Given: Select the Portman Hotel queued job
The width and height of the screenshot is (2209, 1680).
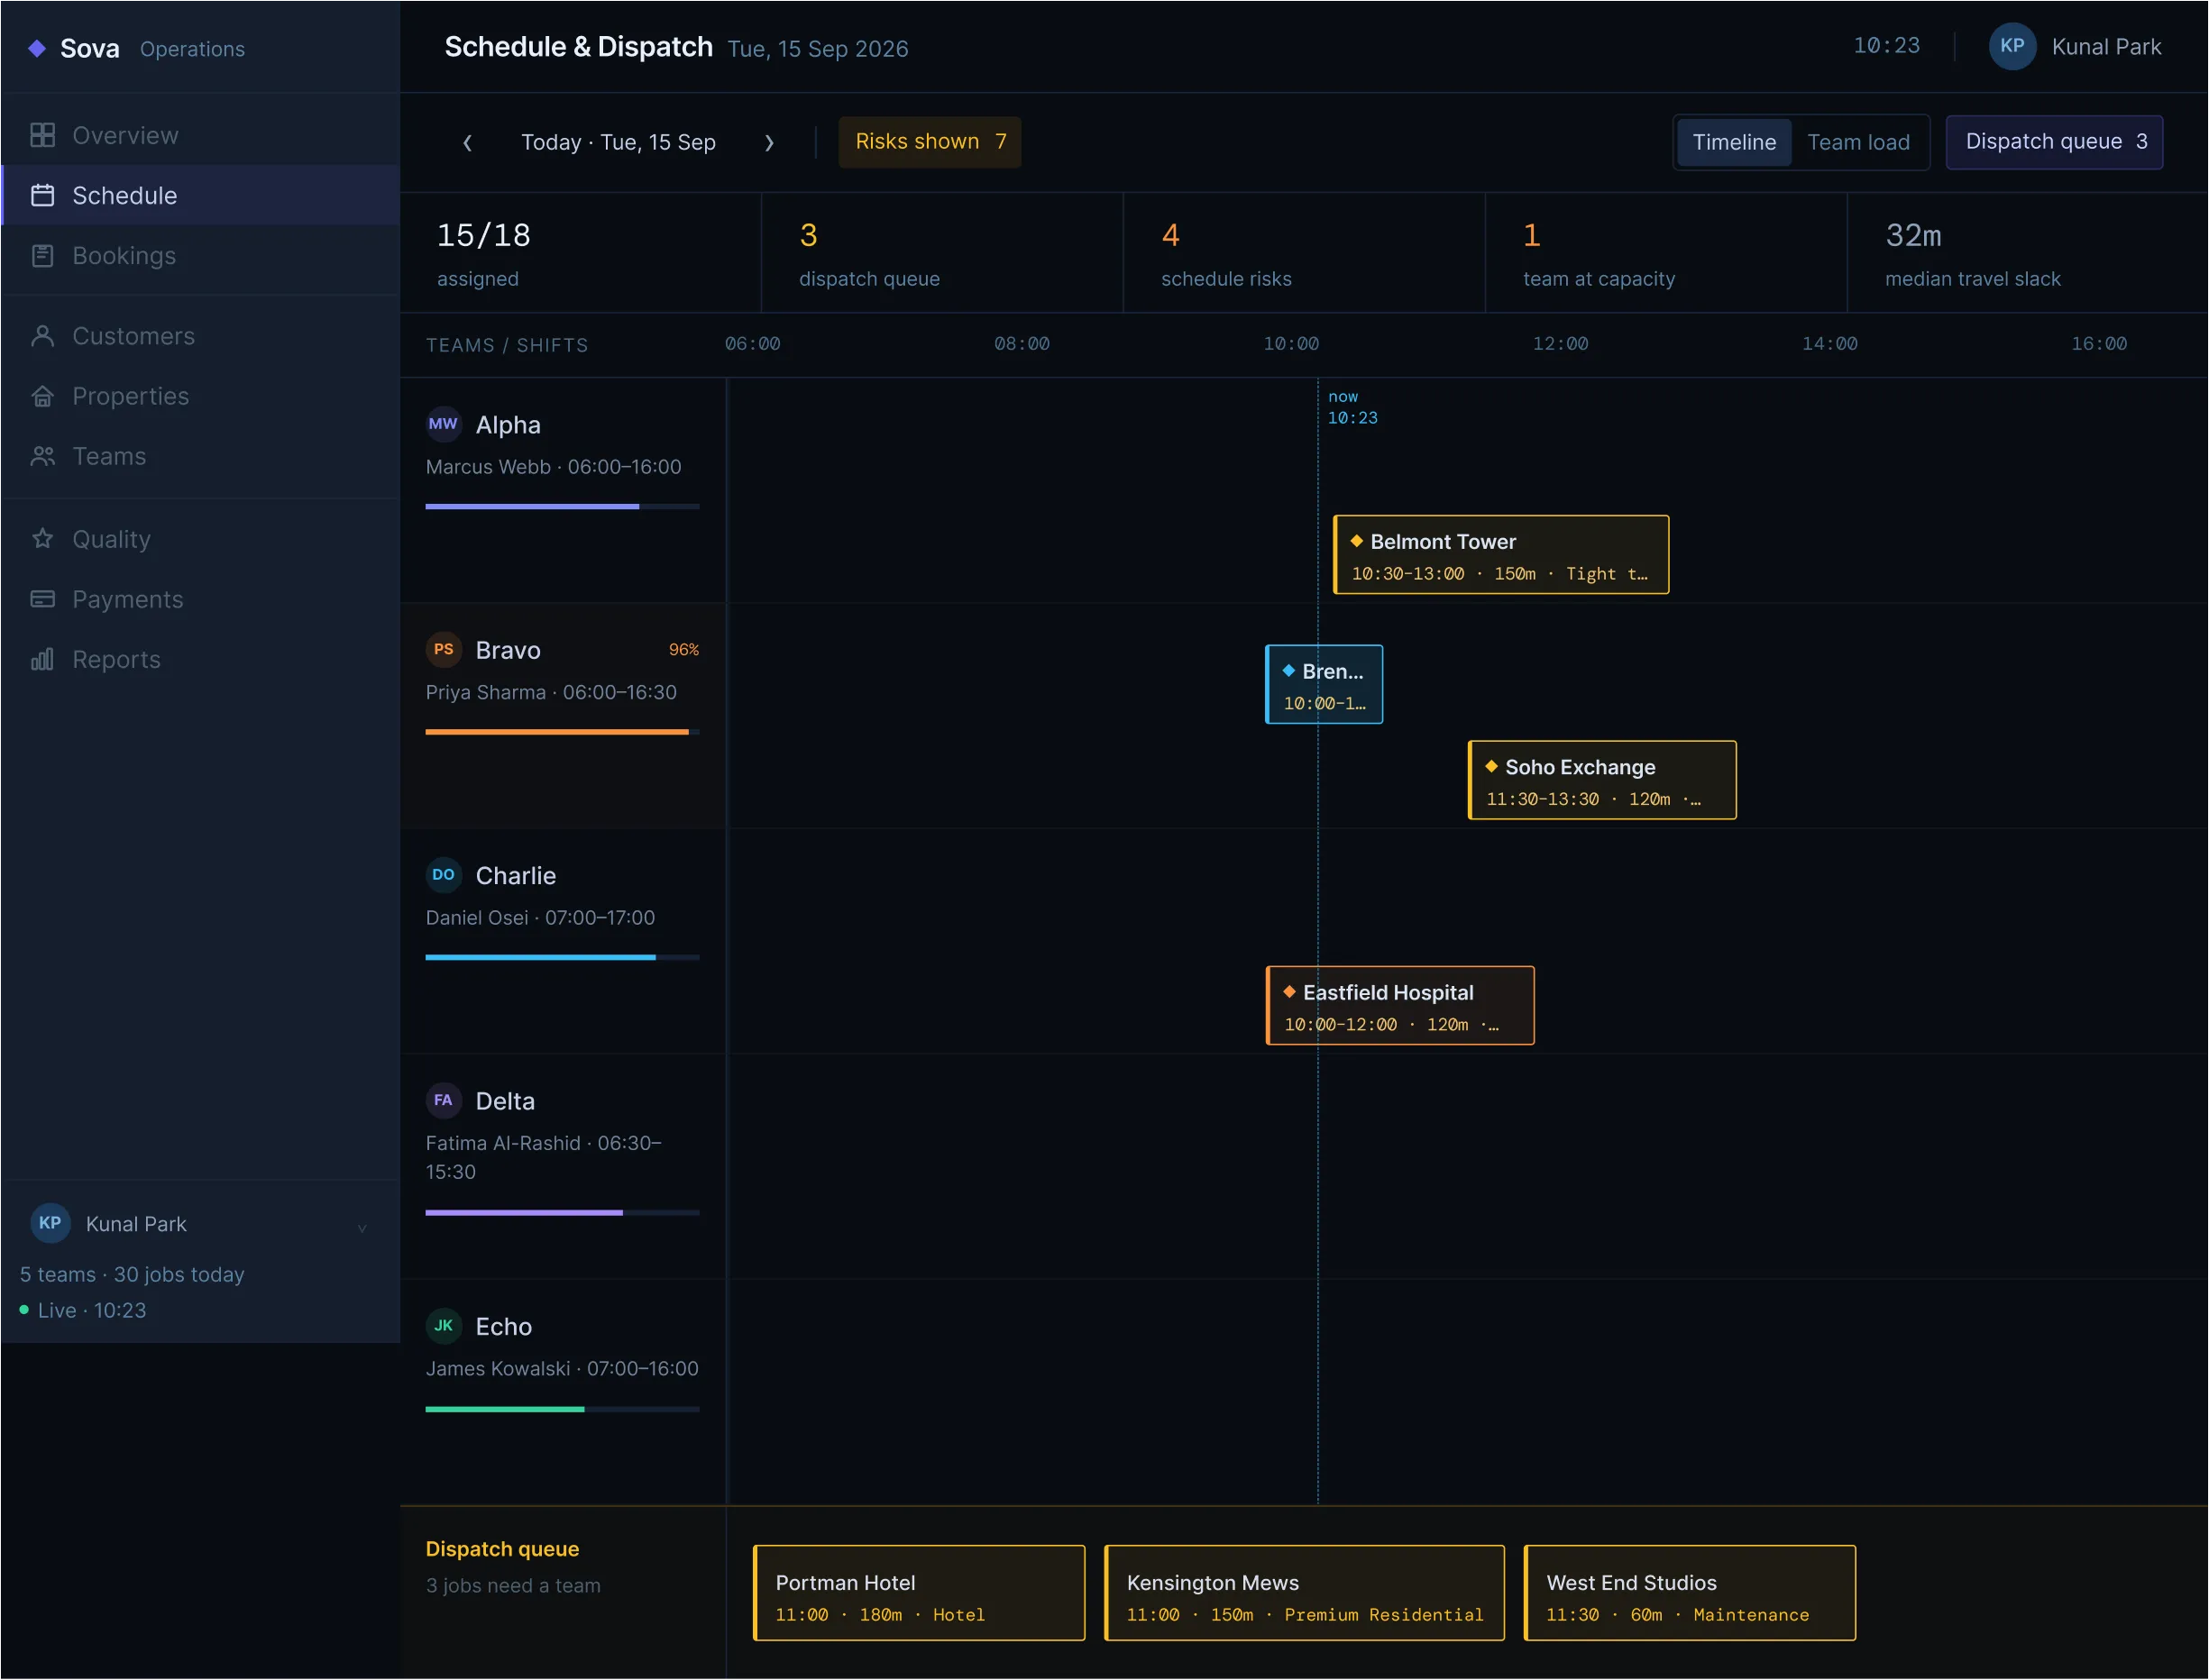Looking at the screenshot, I should [919, 1593].
